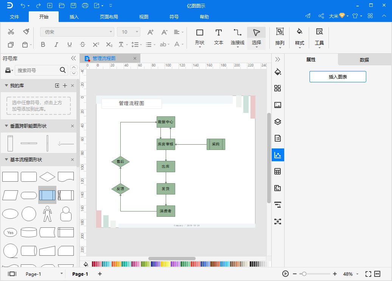Click the Format Painter brush icon
Image resolution: width=392 pixels, height=281 pixels.
pos(26,31)
